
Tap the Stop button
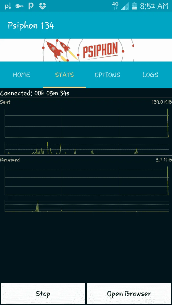43,294
